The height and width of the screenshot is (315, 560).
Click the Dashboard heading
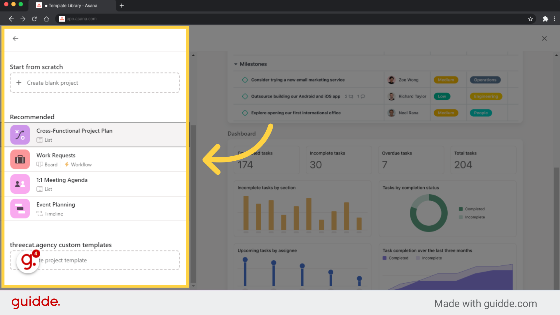pyautogui.click(x=242, y=134)
